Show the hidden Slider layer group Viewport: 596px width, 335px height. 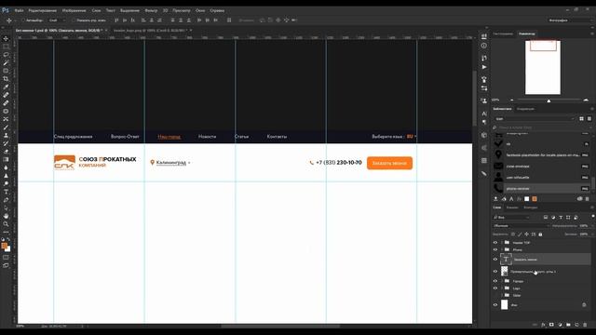pos(495,295)
